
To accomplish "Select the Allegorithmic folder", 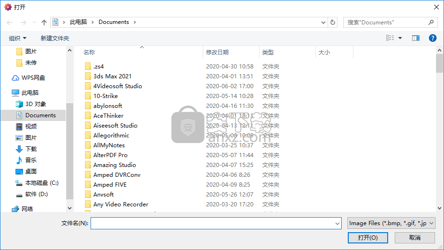I will [x=107, y=136].
